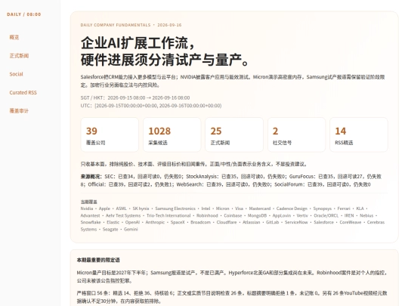Screen dimensions: 408x306
Task: Click the Snowflake company tag
Action: pyautogui.click(x=91, y=222)
